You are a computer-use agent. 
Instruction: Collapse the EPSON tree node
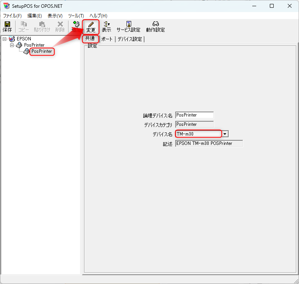coord(4,39)
